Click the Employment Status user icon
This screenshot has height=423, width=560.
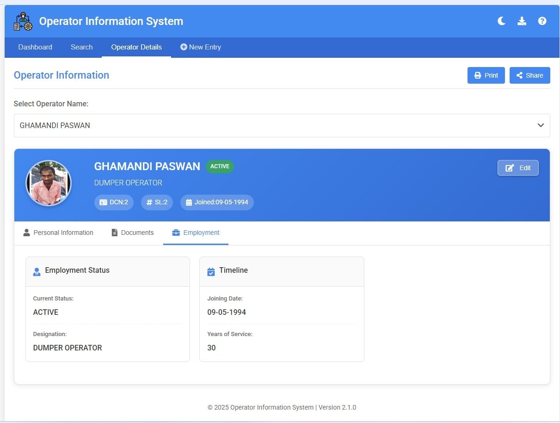point(37,271)
